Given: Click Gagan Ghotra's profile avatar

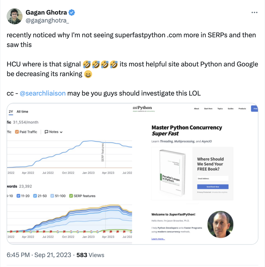Looking at the screenshot, I should click(x=14, y=16).
